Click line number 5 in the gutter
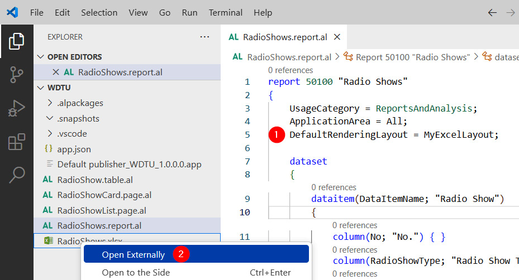The height and width of the screenshot is (280, 519). (247, 134)
